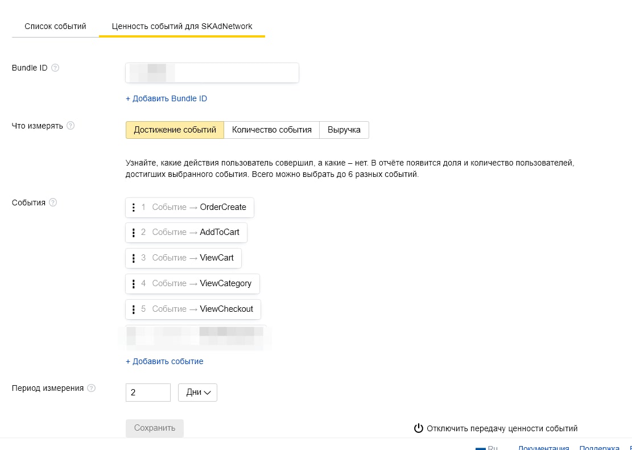Select the Выручка measurement option
The image size is (632, 450).
pos(344,130)
